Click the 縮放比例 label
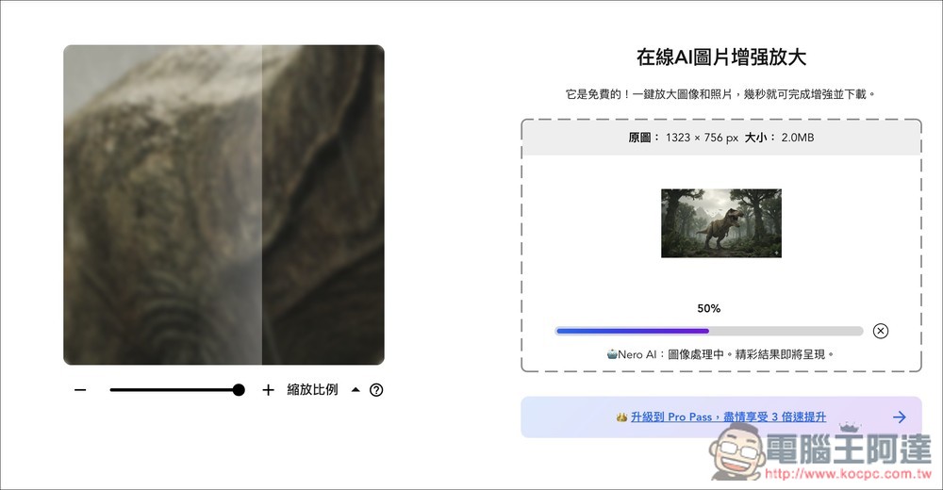This screenshot has width=943, height=490. [312, 389]
